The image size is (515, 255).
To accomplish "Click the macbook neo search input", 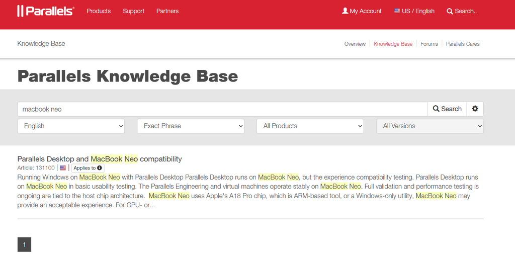I will click(x=222, y=109).
